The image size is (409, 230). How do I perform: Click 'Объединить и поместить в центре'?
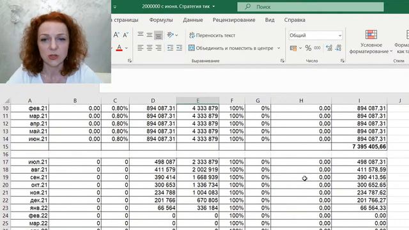[x=231, y=49]
